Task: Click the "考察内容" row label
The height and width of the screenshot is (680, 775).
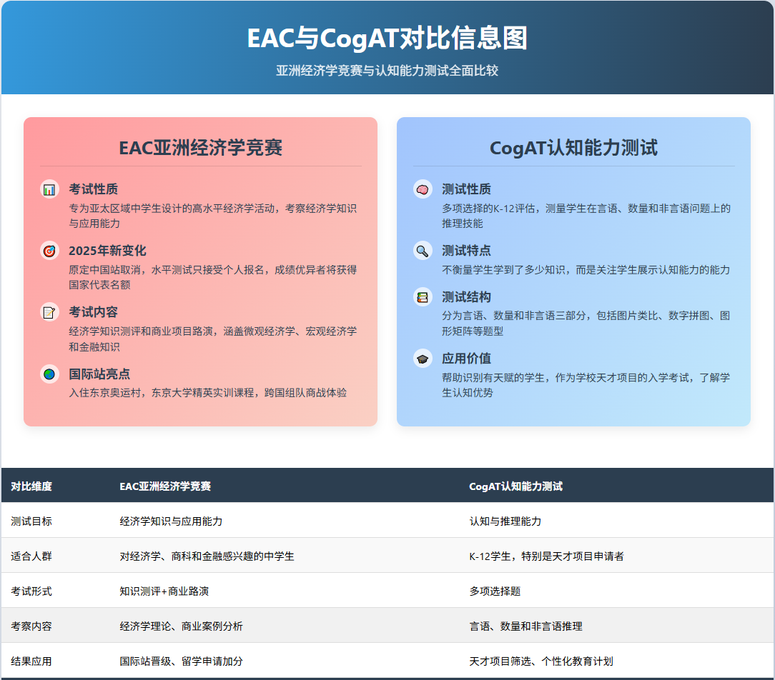Action: pos(31,626)
